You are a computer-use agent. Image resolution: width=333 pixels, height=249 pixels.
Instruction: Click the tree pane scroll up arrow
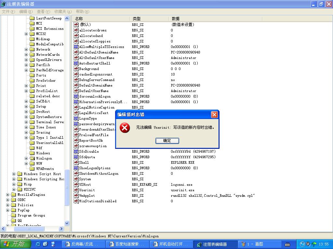67,18
